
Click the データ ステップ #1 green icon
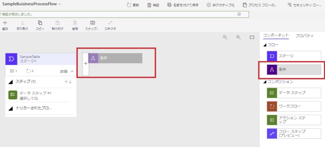(13, 95)
